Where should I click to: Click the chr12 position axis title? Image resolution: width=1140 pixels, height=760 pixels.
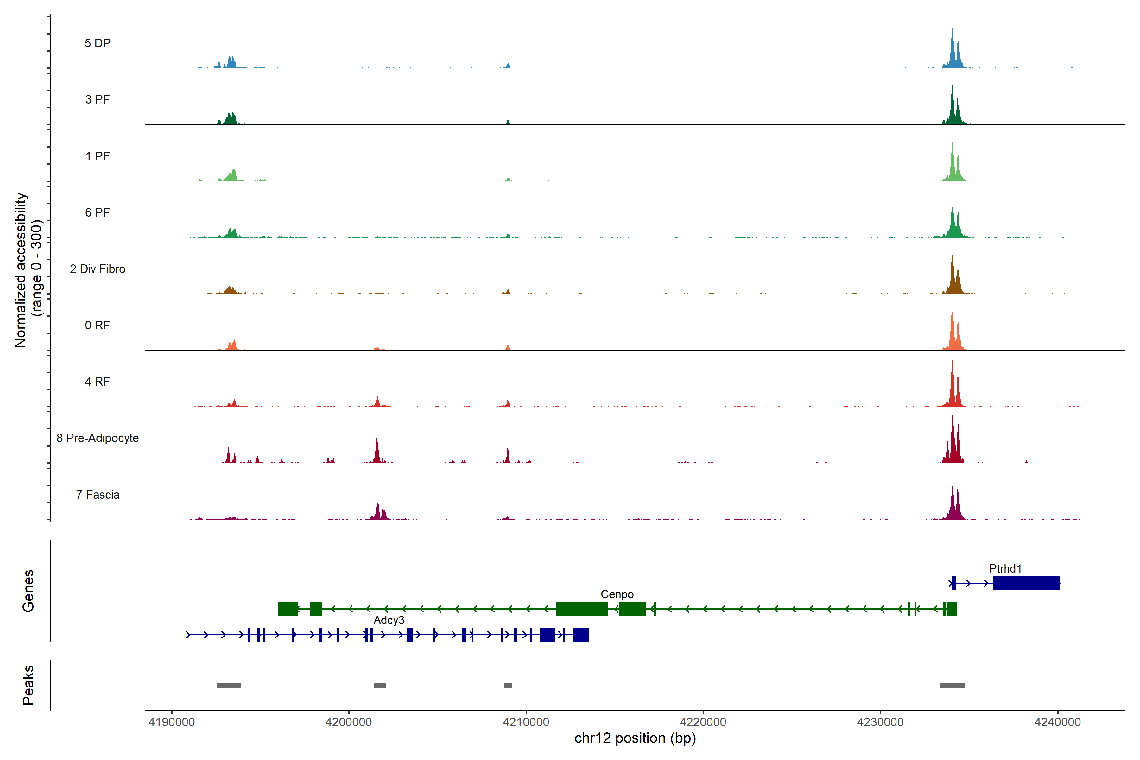635,738
